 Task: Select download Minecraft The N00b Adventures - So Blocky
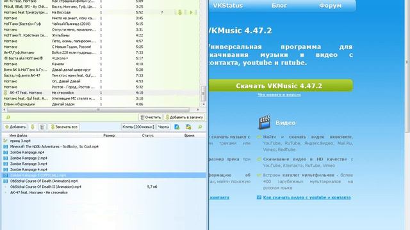(104, 146)
